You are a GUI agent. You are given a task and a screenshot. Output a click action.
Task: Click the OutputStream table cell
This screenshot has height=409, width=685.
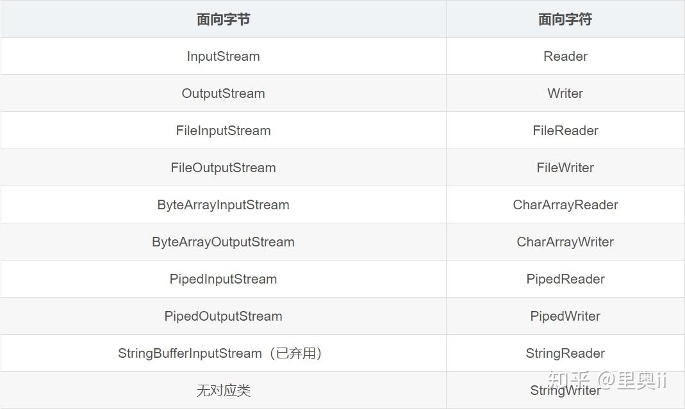[x=223, y=93]
